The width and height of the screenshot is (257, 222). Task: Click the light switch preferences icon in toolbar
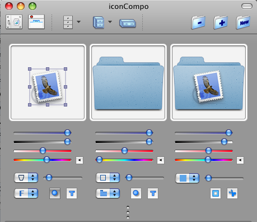click(14, 22)
